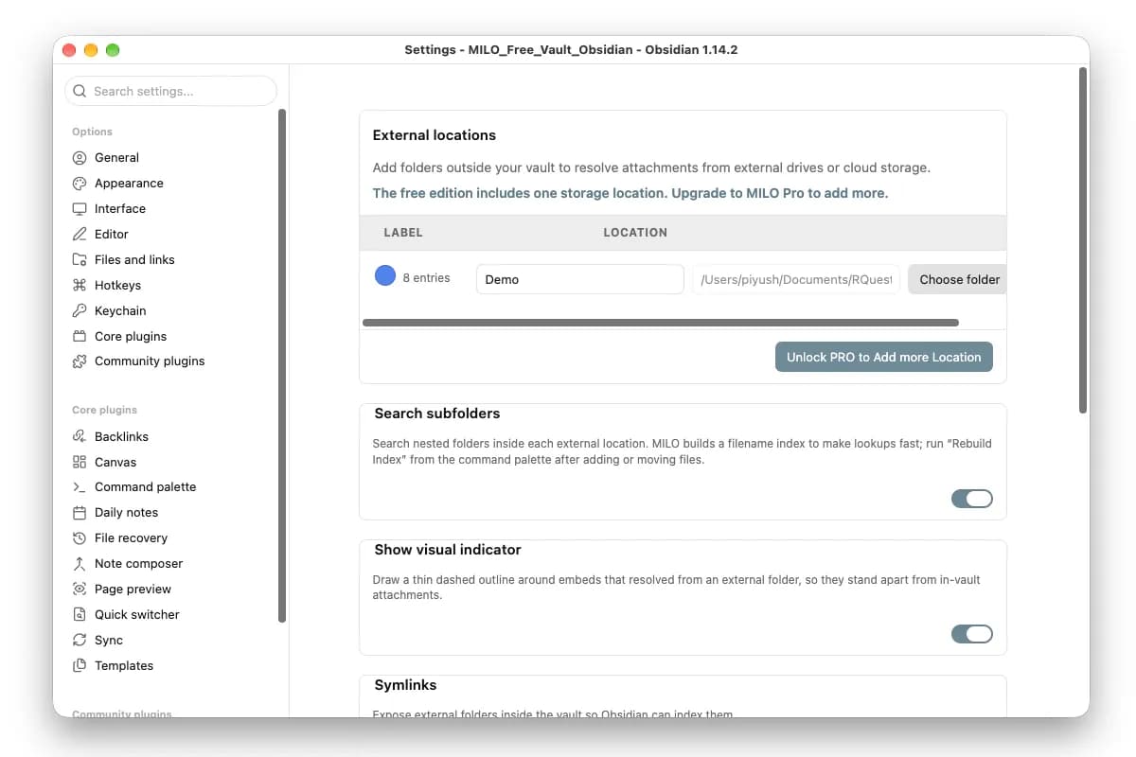Viewport: 1136px width, 757px height.
Task: Click Unlock PRO to Add more Location
Action: click(884, 357)
